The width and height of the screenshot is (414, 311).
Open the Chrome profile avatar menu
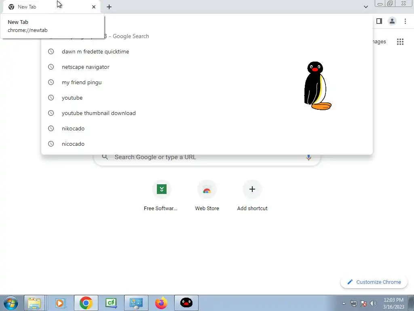pos(392,21)
